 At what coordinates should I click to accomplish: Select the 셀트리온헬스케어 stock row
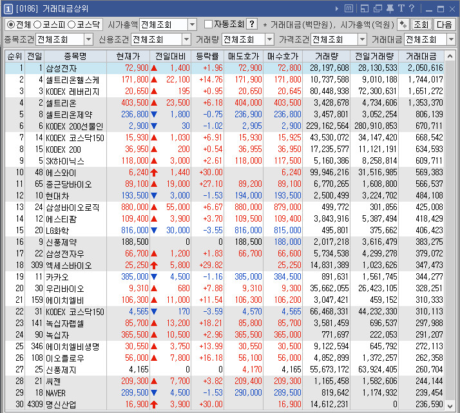click(224, 80)
